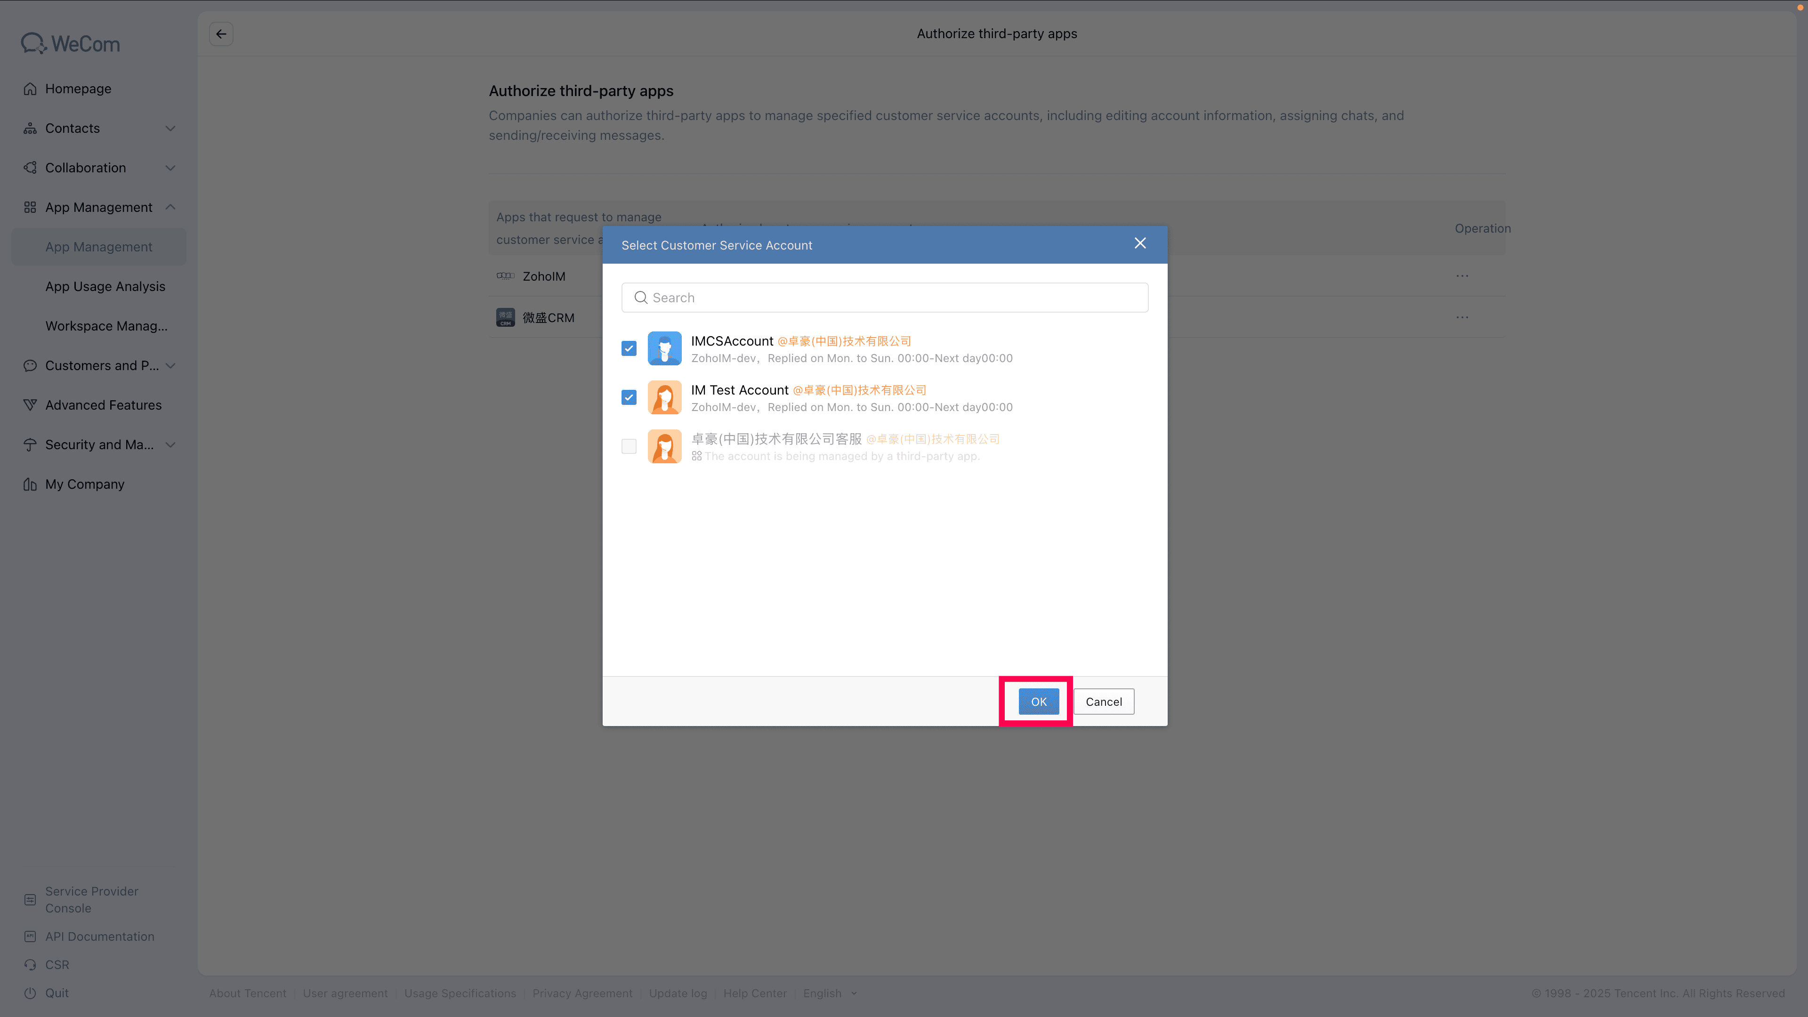The width and height of the screenshot is (1808, 1017).
Task: Click the disabled 卓豪 客服 account checkbox
Action: coord(629,447)
